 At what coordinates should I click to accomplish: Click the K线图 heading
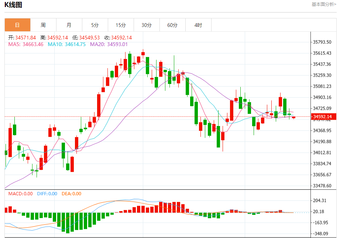[x=13, y=5]
